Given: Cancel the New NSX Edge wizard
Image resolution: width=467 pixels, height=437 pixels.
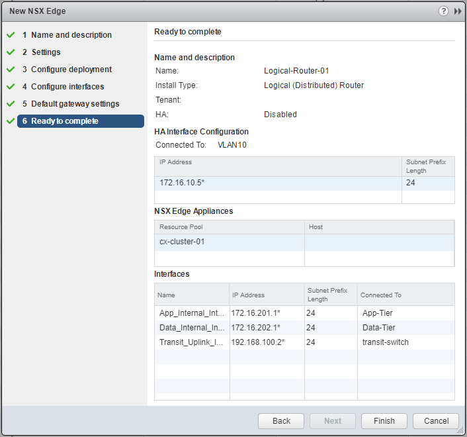Looking at the screenshot, I should (x=436, y=421).
